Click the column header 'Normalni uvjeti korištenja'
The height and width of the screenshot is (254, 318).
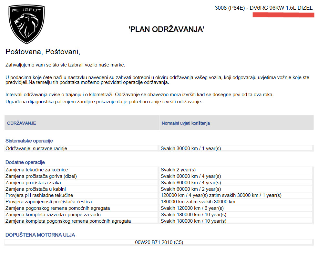(186, 123)
